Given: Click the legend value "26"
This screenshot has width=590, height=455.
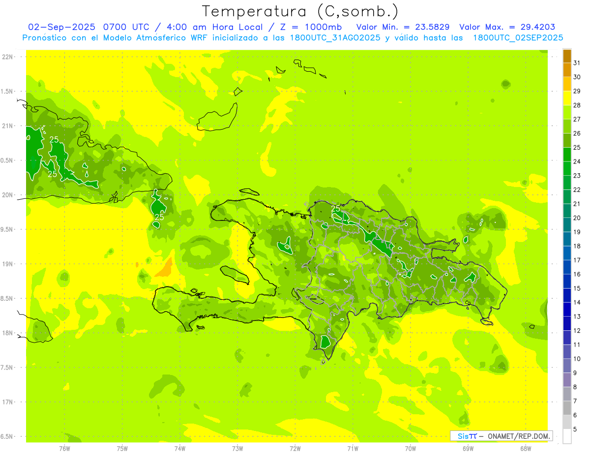Looking at the screenshot, I should pos(577,134).
